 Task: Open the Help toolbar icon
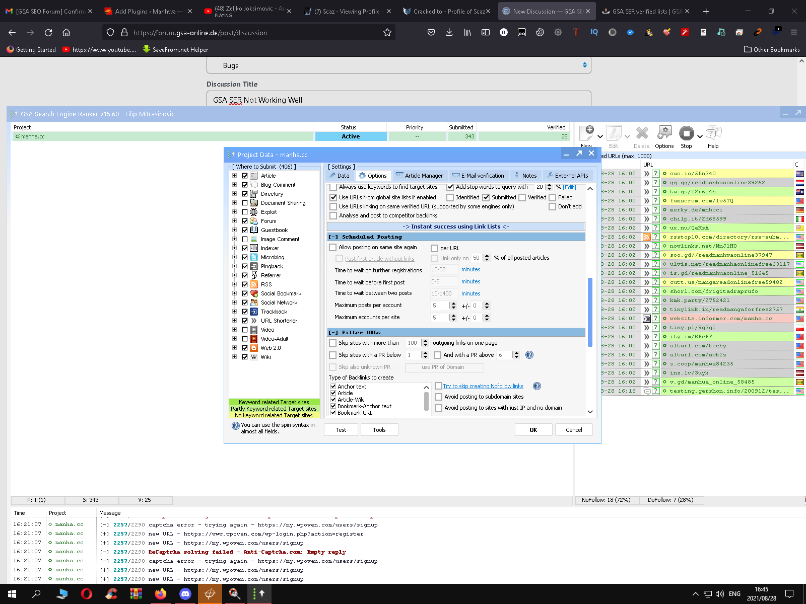pyautogui.click(x=713, y=133)
